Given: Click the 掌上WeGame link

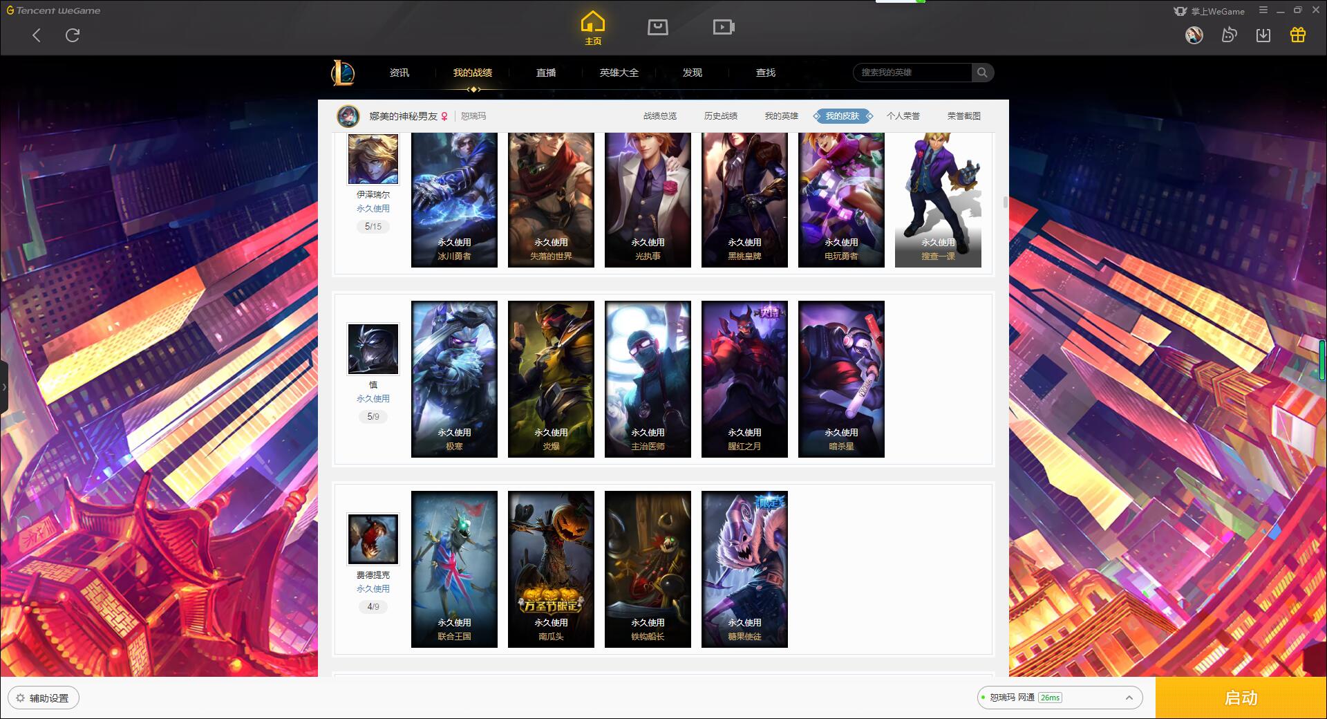Looking at the screenshot, I should coord(1209,11).
